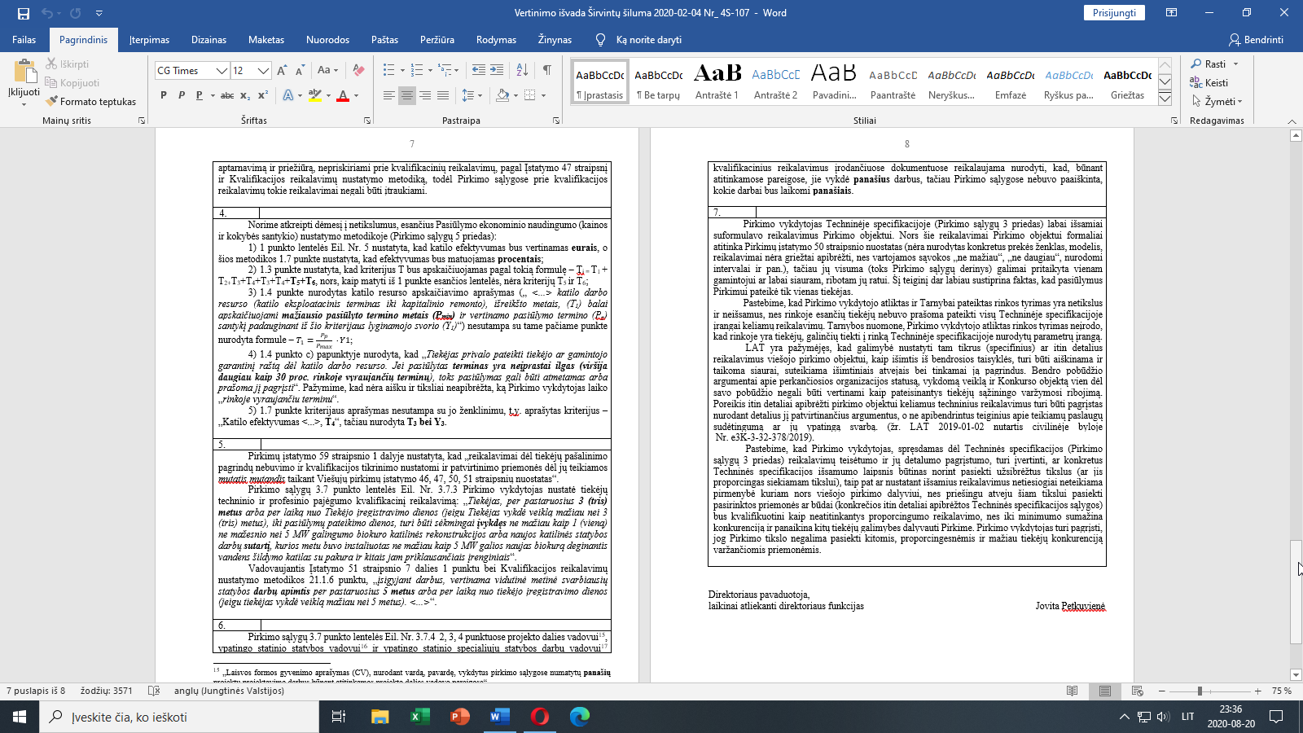Expand the font size 12 dropdown
This screenshot has height=733, width=1303.
(x=263, y=71)
